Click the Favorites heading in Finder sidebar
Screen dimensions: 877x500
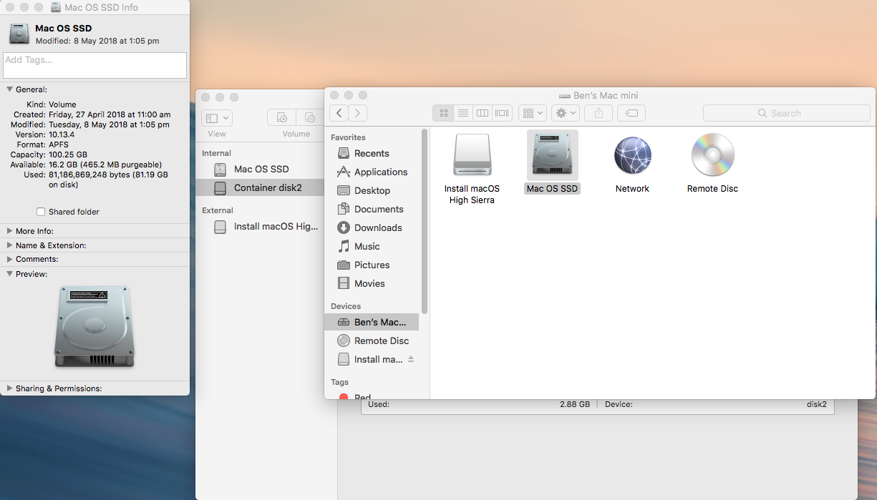[348, 137]
